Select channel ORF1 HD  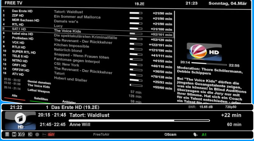point(19,65)
